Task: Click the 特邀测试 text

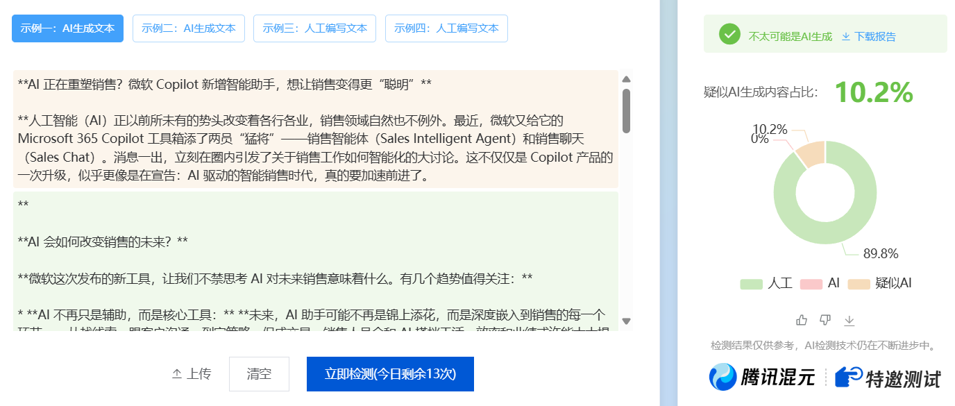Action: (904, 378)
